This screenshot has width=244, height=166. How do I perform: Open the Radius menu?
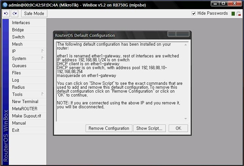[x=28, y=87]
